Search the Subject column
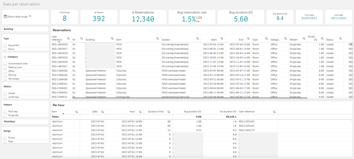 pyautogui.click(x=198, y=38)
